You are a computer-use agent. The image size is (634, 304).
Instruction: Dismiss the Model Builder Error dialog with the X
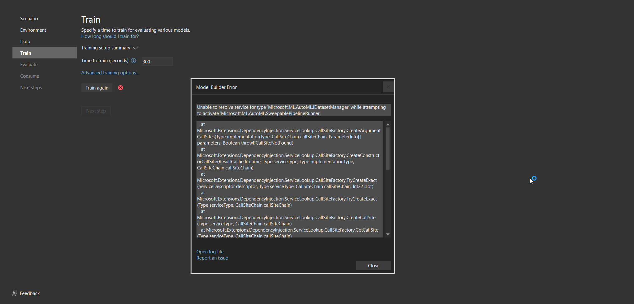pyautogui.click(x=388, y=87)
